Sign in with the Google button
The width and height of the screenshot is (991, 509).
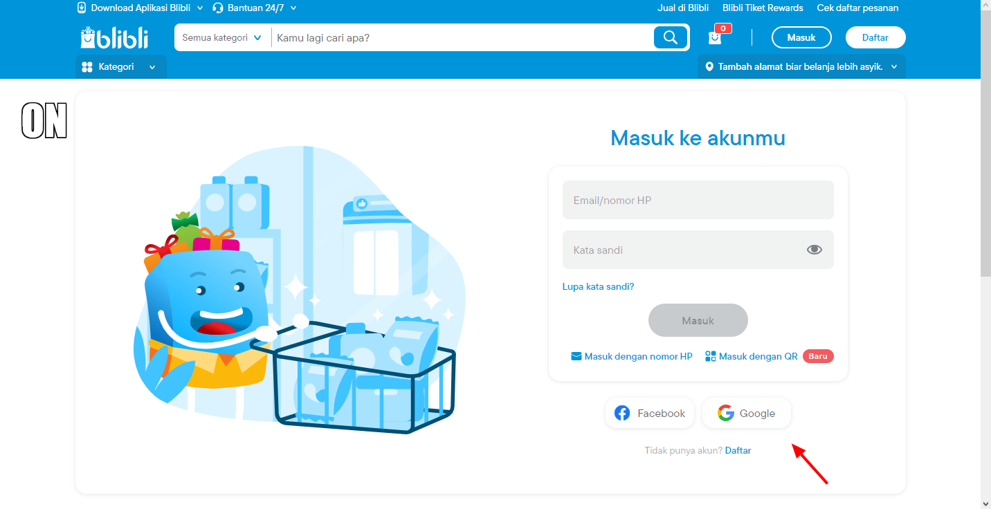click(746, 414)
